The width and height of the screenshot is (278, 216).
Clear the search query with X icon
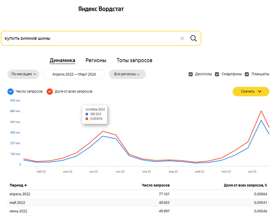click(182, 38)
